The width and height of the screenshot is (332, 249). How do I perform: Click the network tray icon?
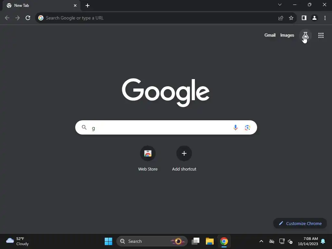282,241
